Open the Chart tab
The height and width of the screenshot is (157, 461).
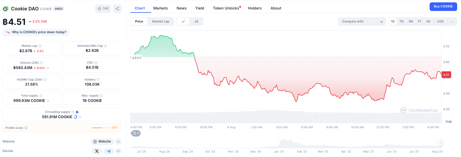click(x=140, y=8)
